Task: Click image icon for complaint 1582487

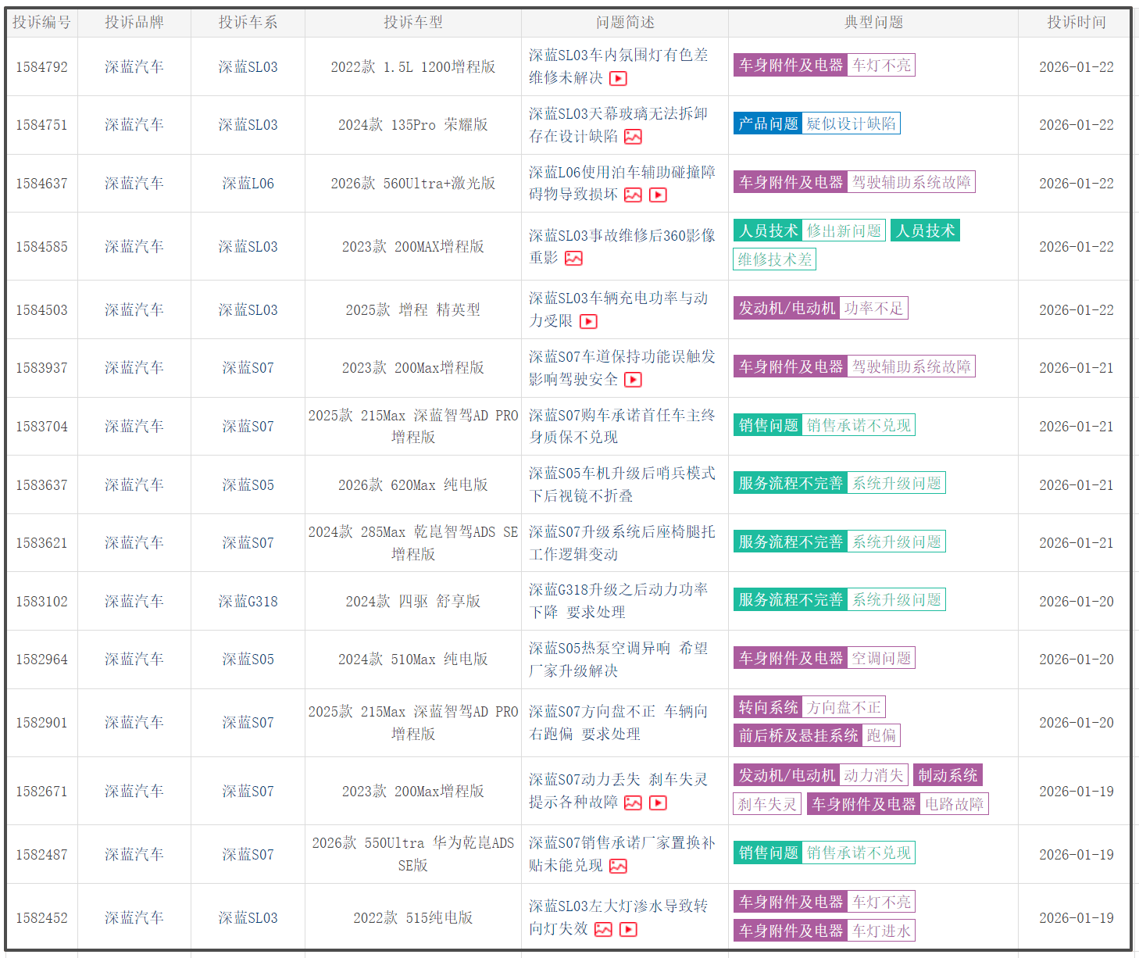Action: [x=618, y=866]
